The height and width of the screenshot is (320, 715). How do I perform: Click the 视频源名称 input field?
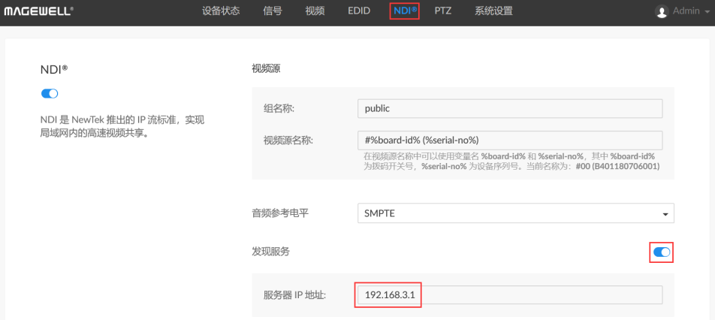[x=510, y=140]
